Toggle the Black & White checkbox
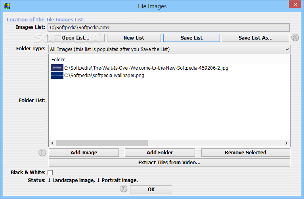 tap(50, 172)
